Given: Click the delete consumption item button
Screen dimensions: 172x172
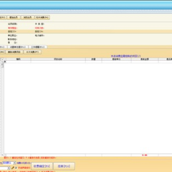Looking at the screenshot, I should pyautogui.click(x=14, y=52).
